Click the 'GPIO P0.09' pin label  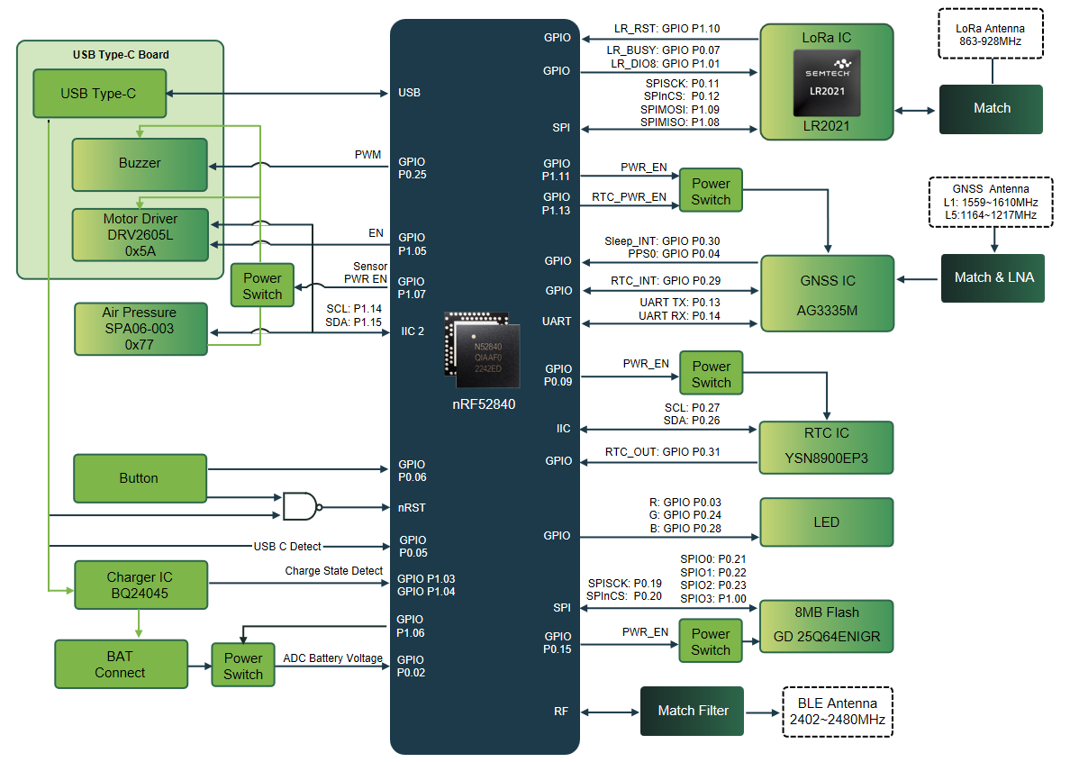pos(558,376)
